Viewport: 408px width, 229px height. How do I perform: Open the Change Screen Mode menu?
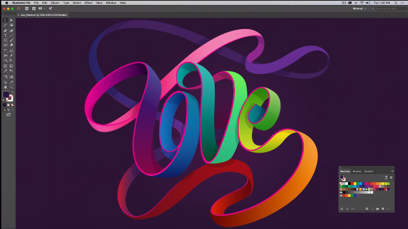click(x=8, y=115)
